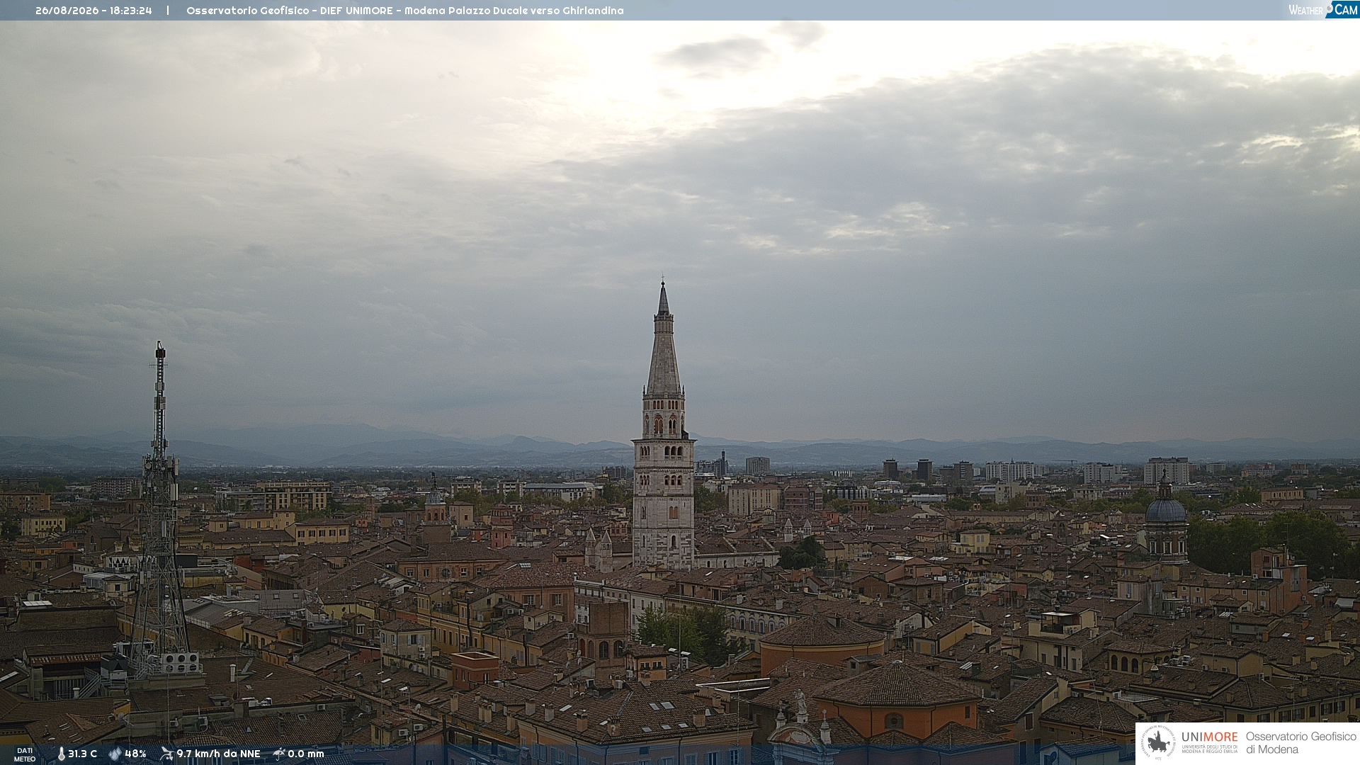Select the 9.7 km/h da NNE wind reading
Viewport: 1360px width, 765px height.
coord(218,754)
